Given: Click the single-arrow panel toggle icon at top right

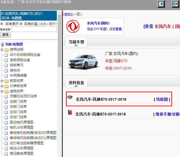Looking at the screenshot, I should pos(161,4).
